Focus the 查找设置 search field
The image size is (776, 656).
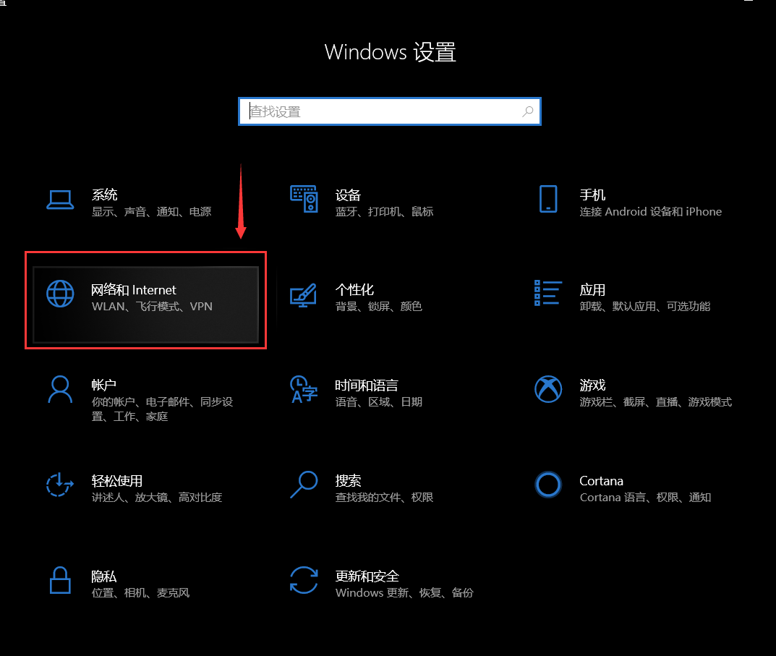pyautogui.click(x=390, y=111)
